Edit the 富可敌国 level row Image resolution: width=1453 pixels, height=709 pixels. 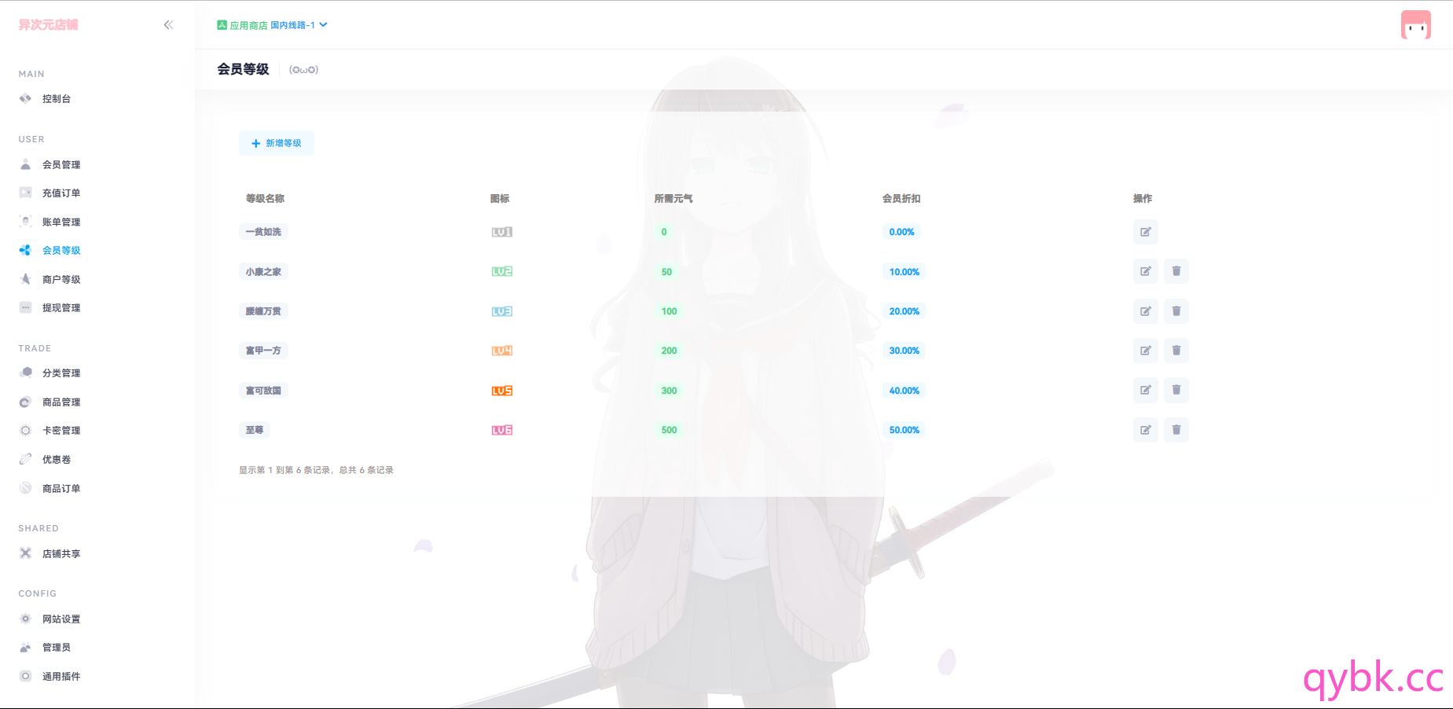coord(1145,390)
